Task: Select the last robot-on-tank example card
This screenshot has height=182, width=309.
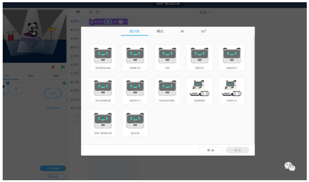Action: (232, 90)
